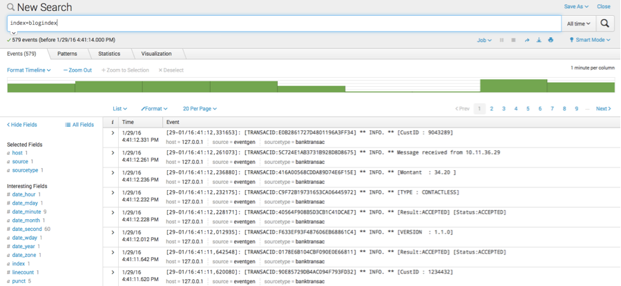
Task: Click Hide Fields link
Action: tap(22, 125)
